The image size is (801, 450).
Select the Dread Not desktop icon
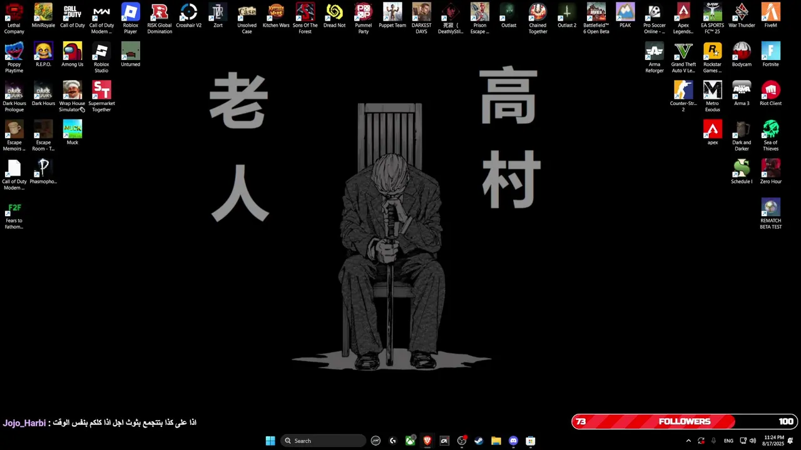334,16
